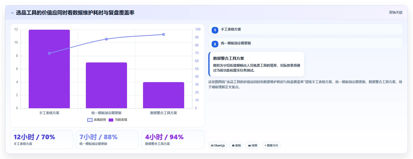Image resolution: width=413 pixels, height=159 pixels.
Task: Click the 当前表现 legend text
Action: [x=121, y=120]
